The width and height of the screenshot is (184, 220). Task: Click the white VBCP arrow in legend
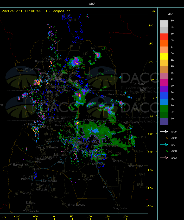(164, 131)
